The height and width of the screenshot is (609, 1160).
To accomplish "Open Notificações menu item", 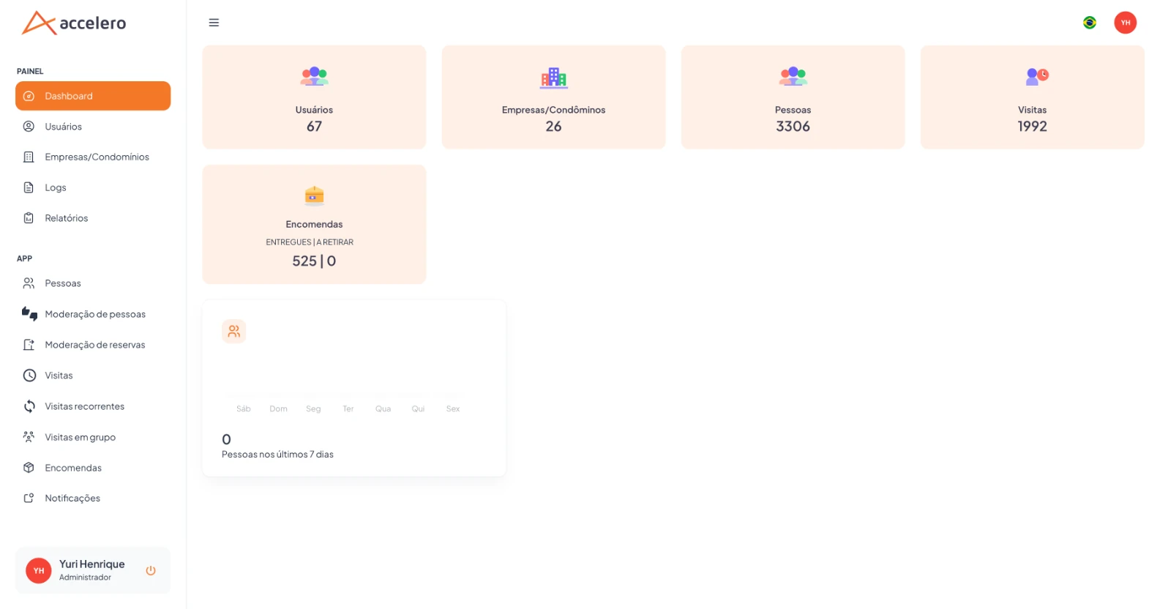I will tap(93, 498).
